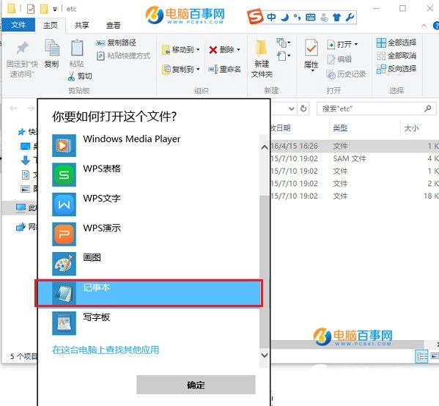Click the Pin to Quick access icon
Viewport: 439px width, 406px height.
[22, 48]
